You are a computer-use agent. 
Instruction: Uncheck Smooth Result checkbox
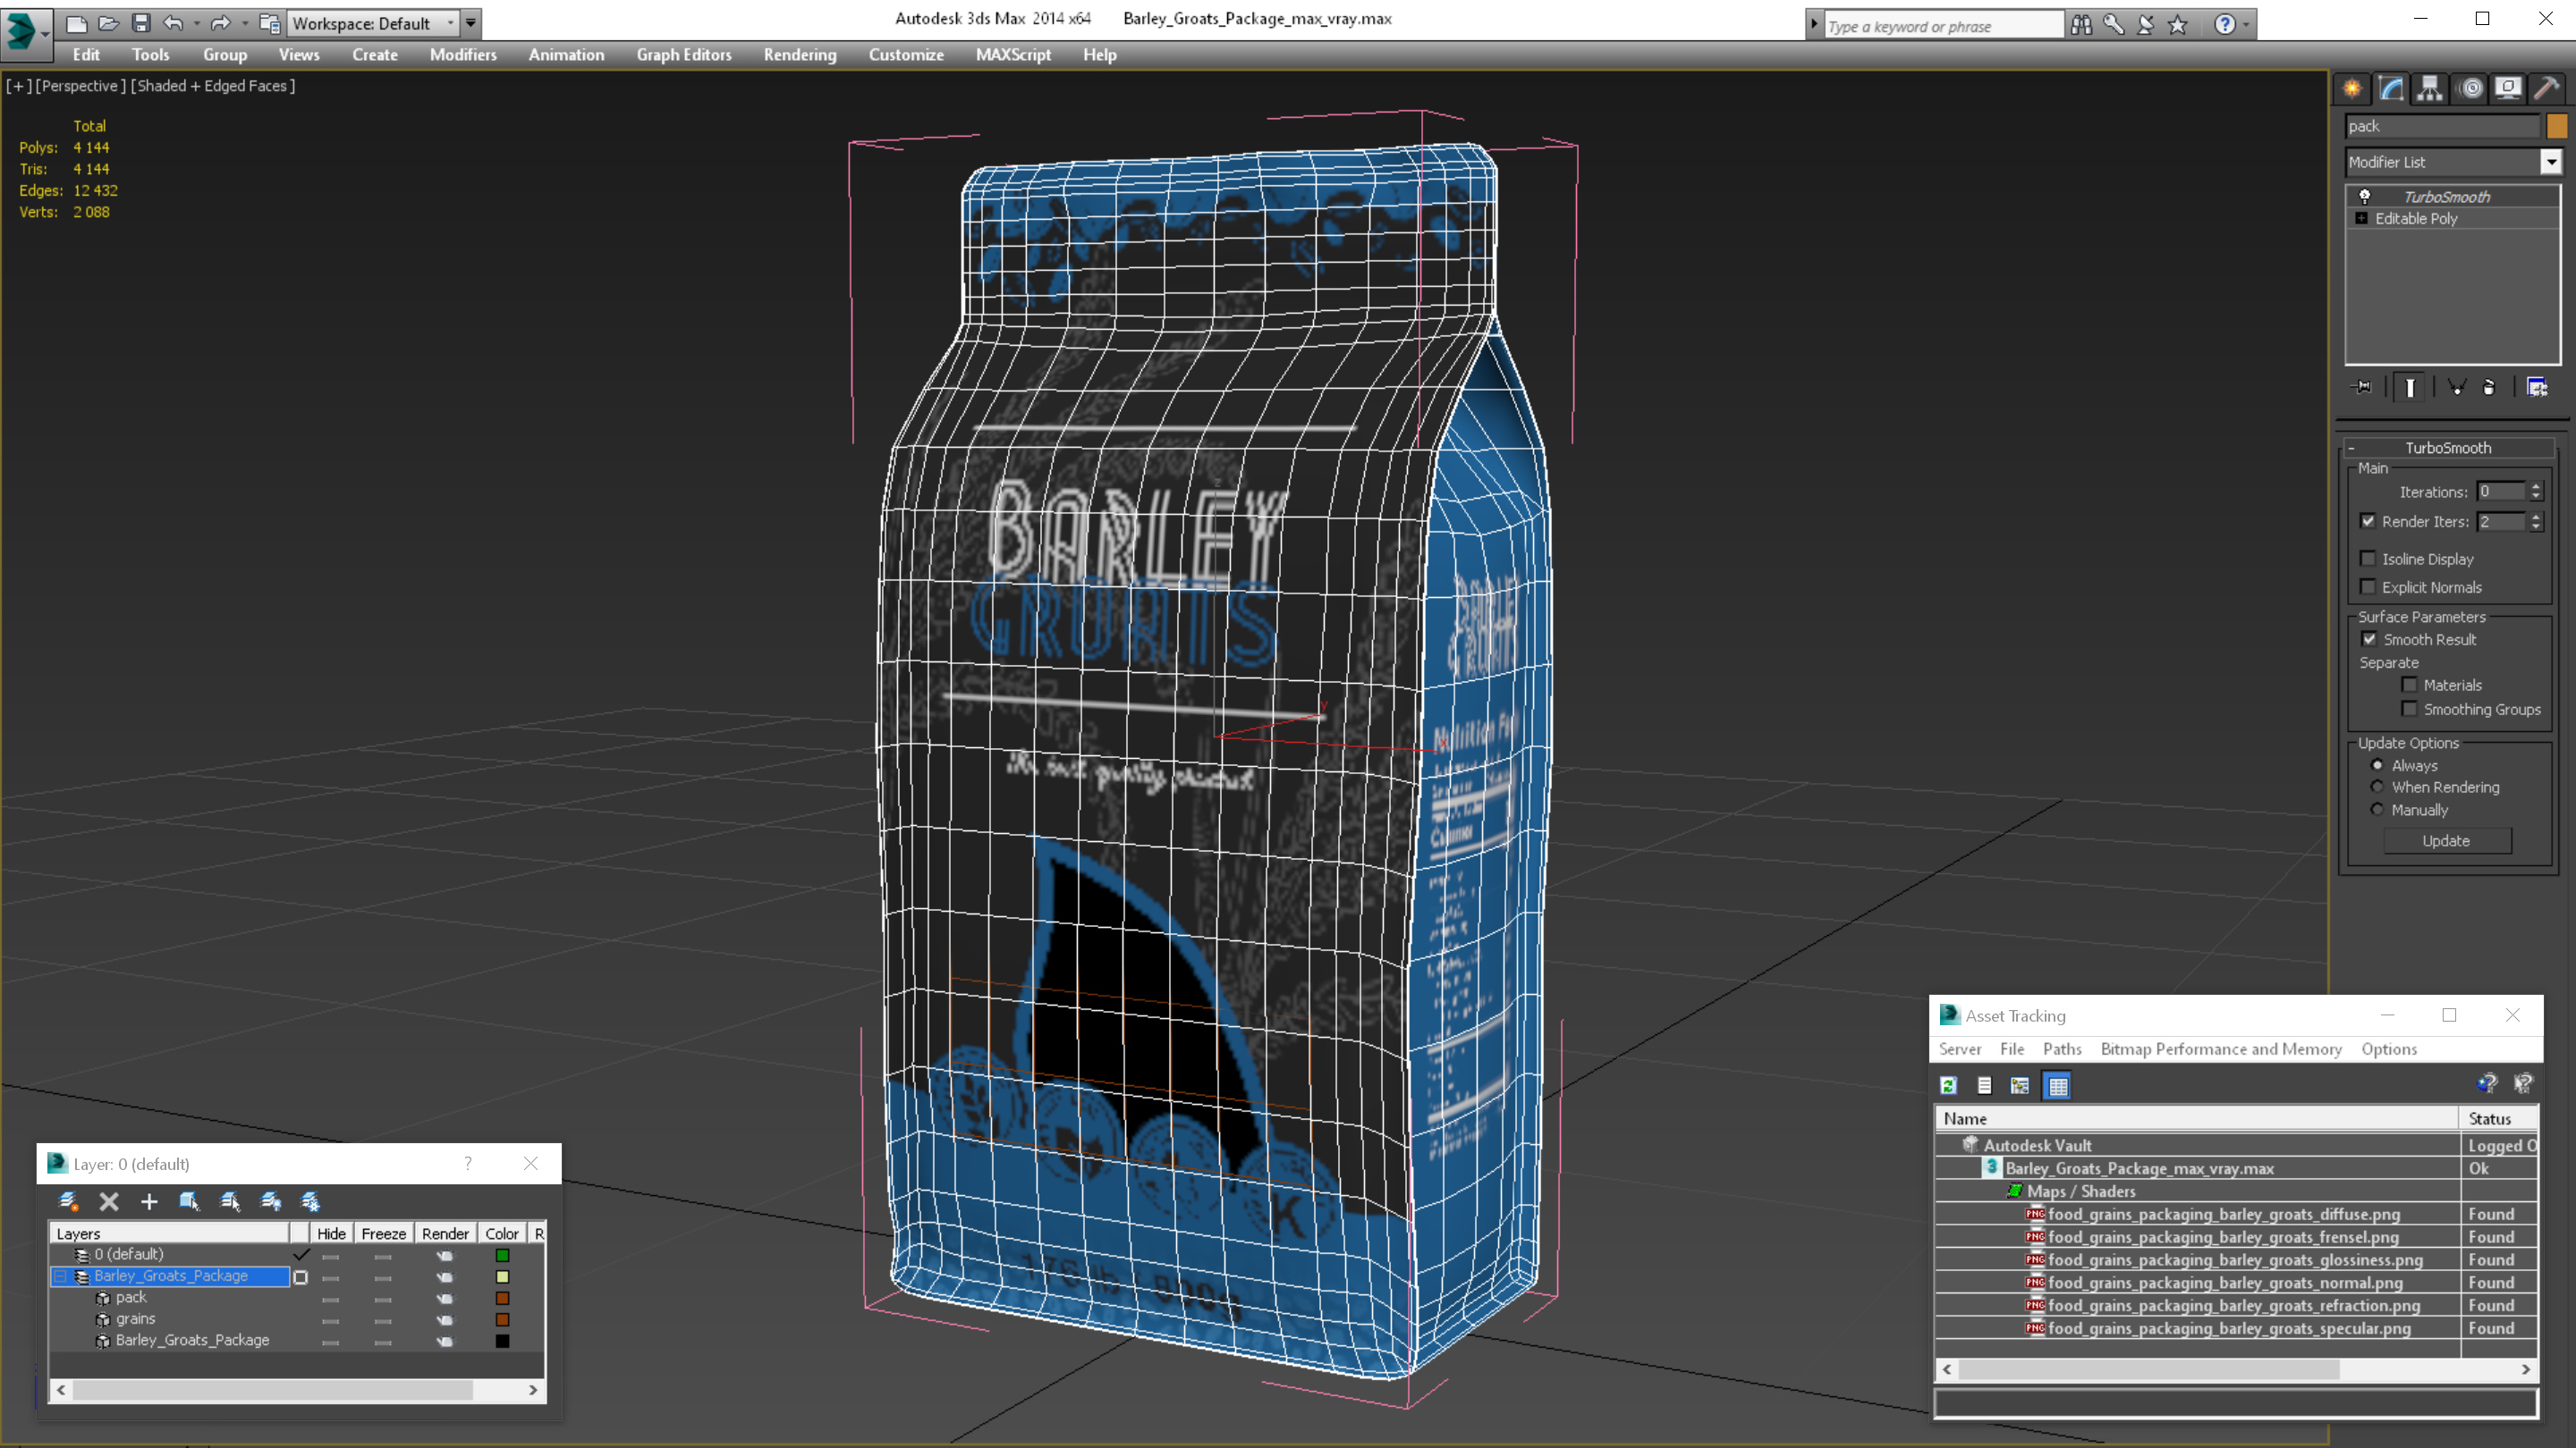tap(2369, 638)
